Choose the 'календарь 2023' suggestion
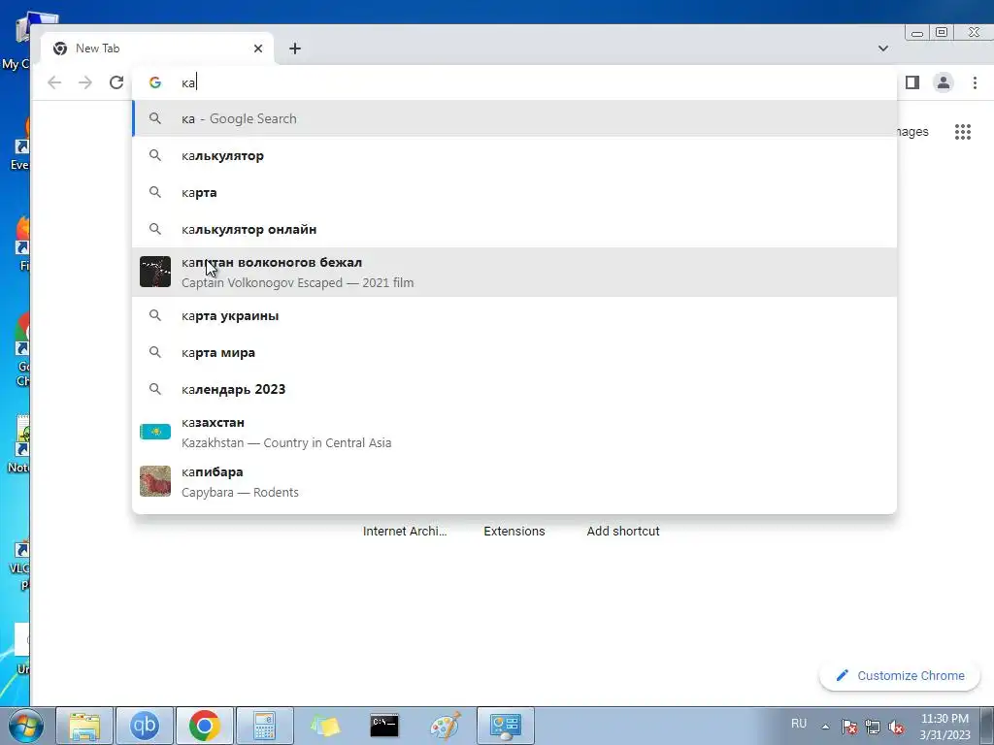 [x=514, y=389]
